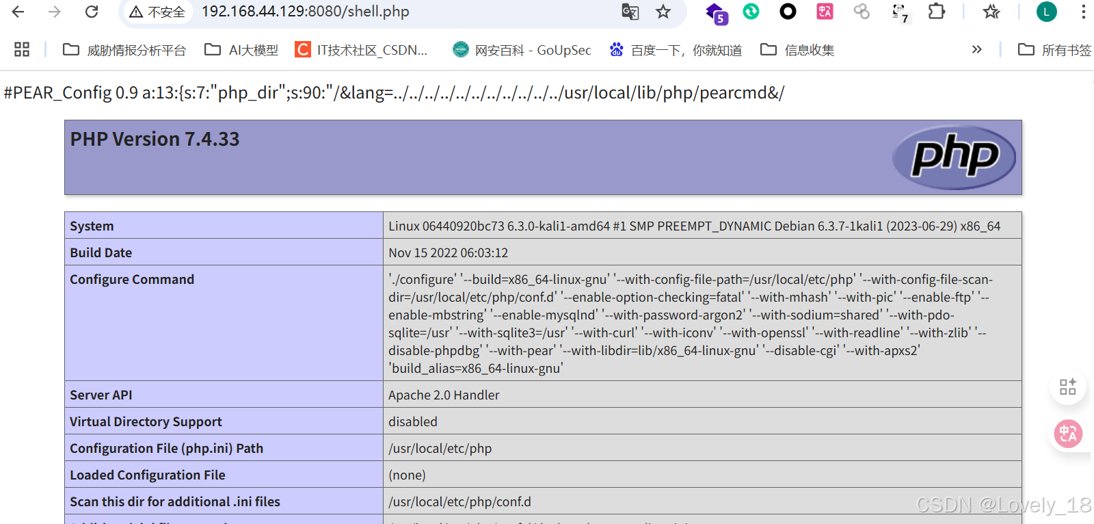Open the 威胁情报分析平台 bookmark folder
Image resolution: width=1094 pixels, height=524 pixels.
tap(124, 50)
